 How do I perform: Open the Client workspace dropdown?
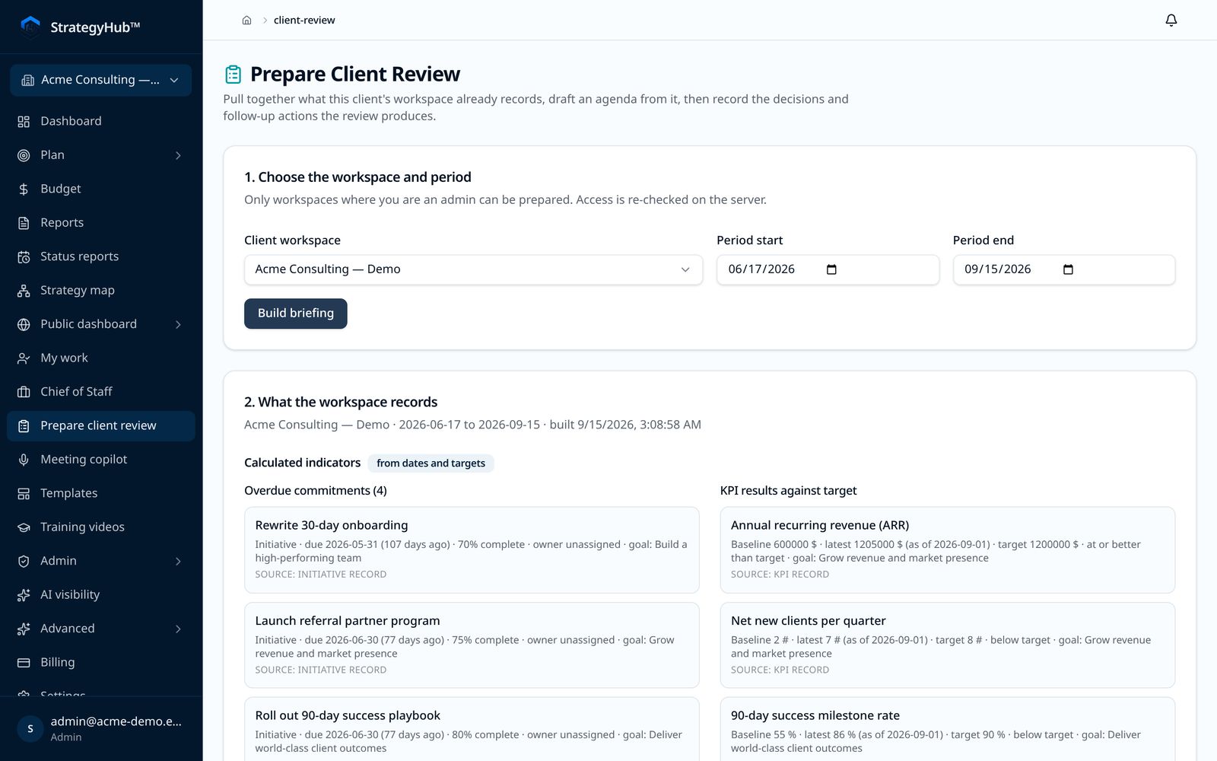[473, 269]
